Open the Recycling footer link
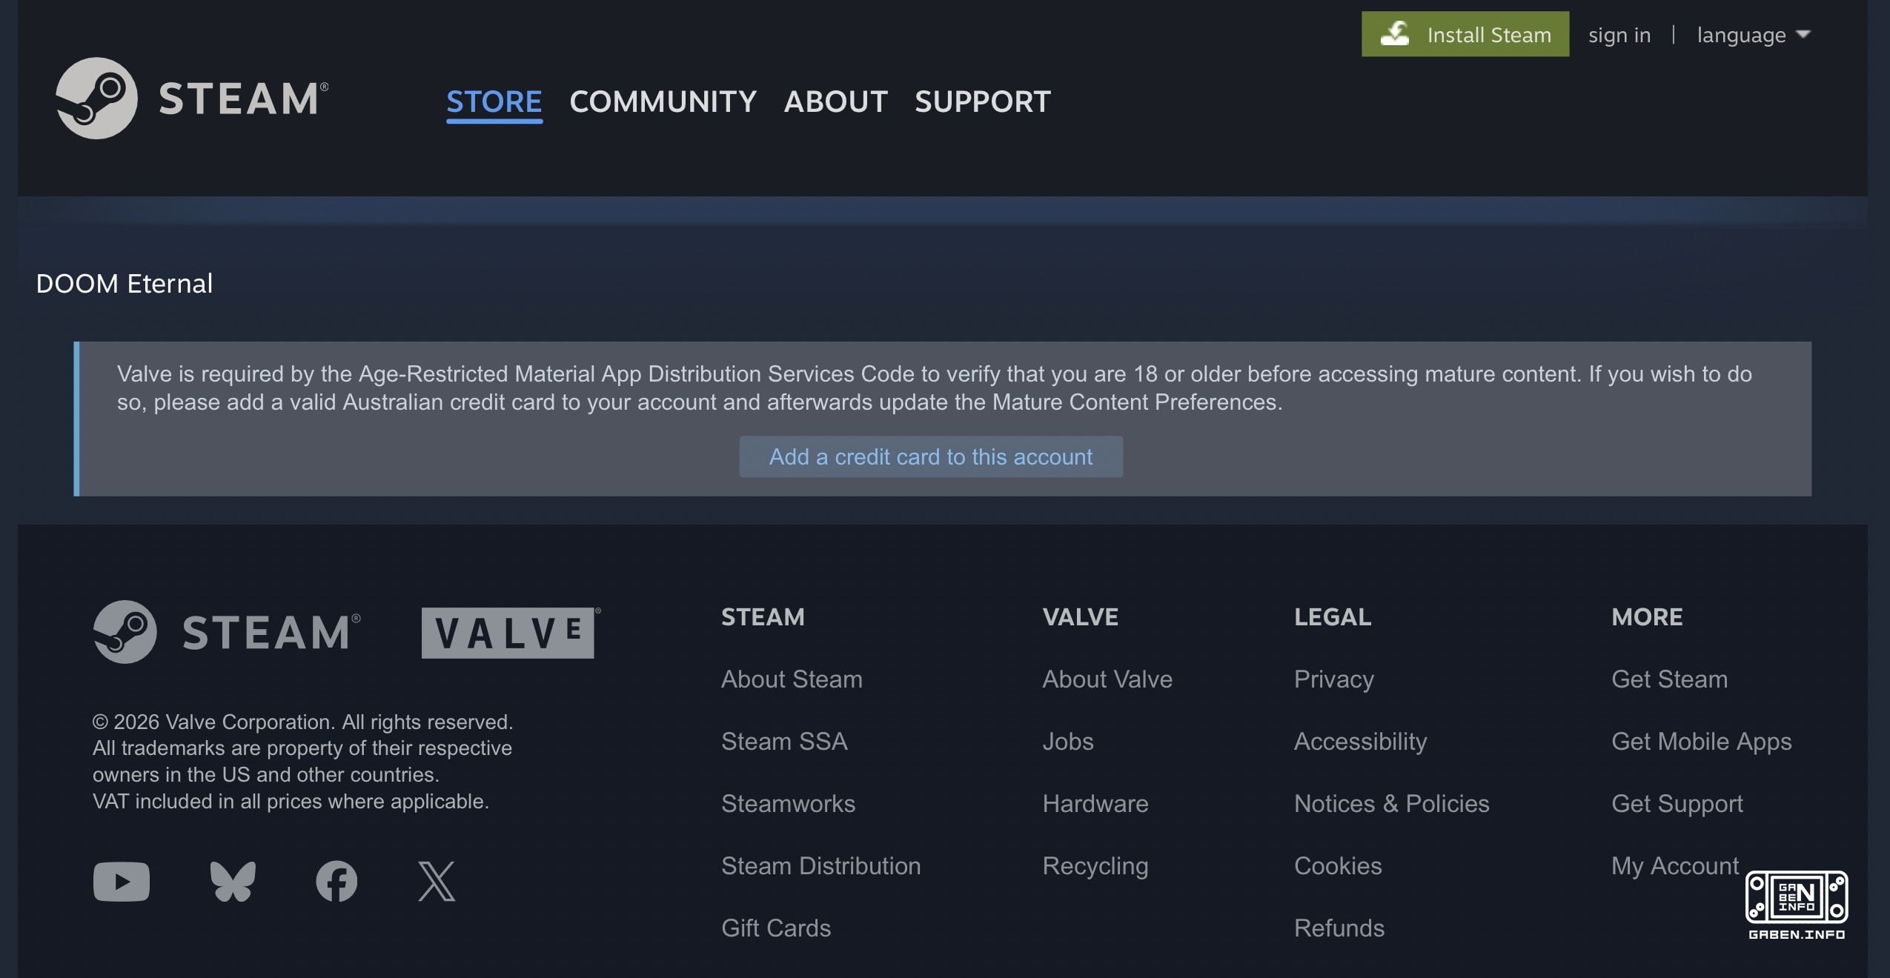This screenshot has width=1890, height=978. 1095,865
